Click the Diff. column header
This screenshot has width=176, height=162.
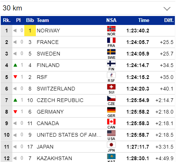tap(169, 20)
